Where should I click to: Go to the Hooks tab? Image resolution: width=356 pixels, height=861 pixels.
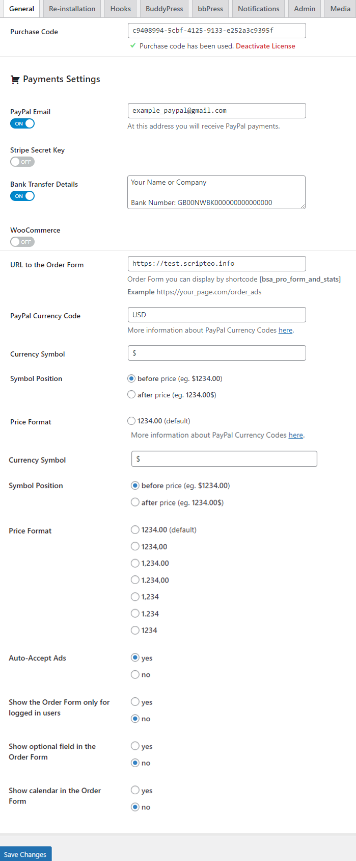(120, 9)
